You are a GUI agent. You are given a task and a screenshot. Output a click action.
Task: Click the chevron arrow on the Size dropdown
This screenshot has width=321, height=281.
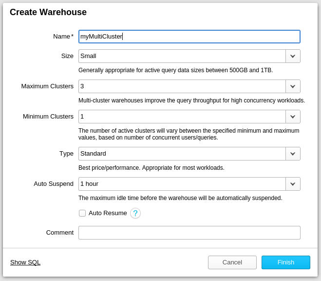293,56
